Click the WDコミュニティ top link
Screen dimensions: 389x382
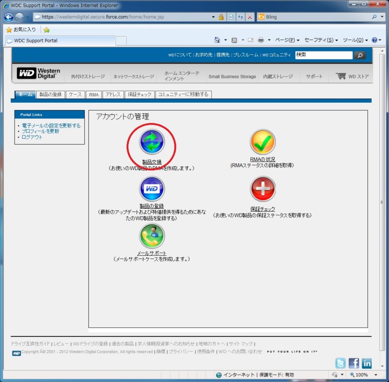point(276,55)
